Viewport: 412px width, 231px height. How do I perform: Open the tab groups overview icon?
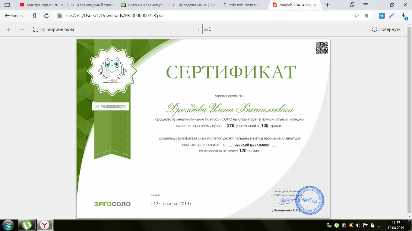(352, 5)
